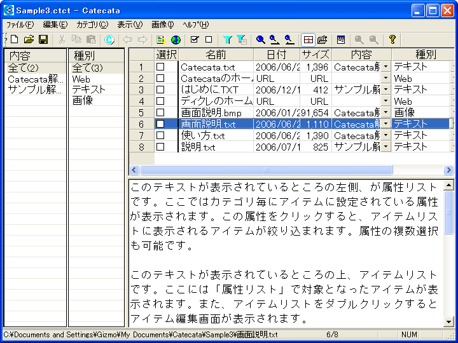Click the down arrow of text pane scrollbar
The image size is (458, 343).
tap(448, 322)
